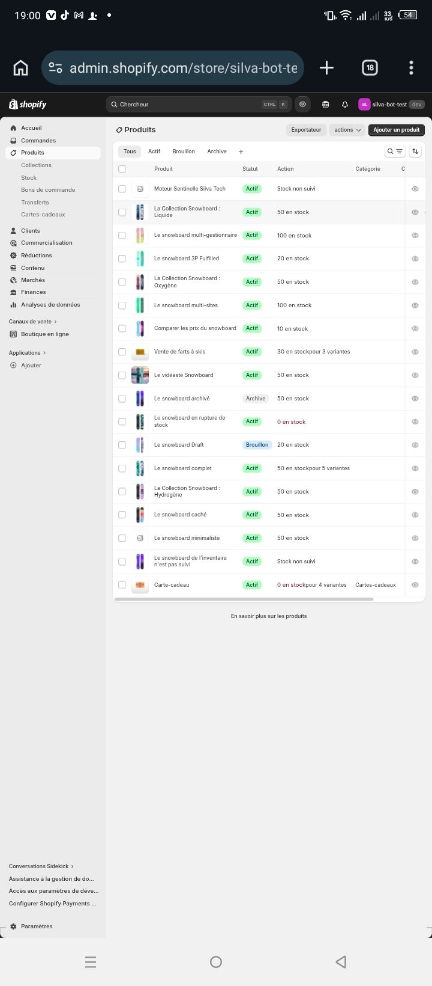Expand the Applications section

pyautogui.click(x=27, y=353)
